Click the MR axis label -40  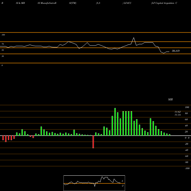[186, 150]
